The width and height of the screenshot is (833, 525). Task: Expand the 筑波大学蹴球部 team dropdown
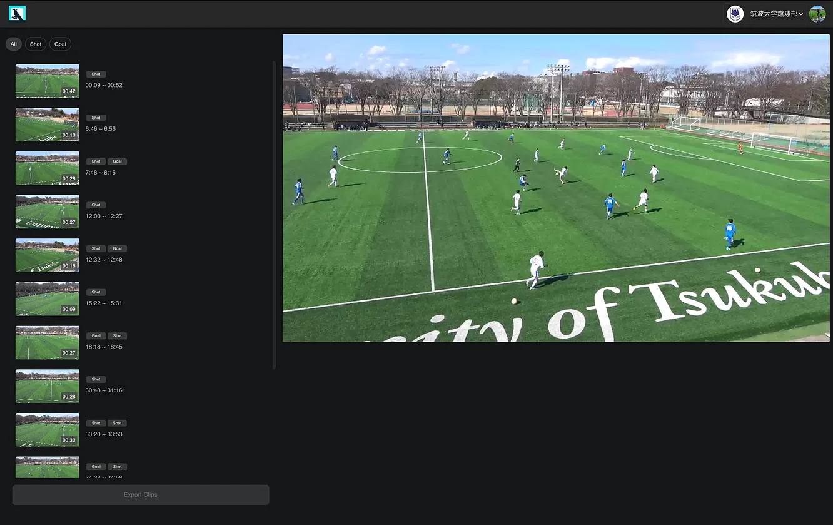pos(777,14)
